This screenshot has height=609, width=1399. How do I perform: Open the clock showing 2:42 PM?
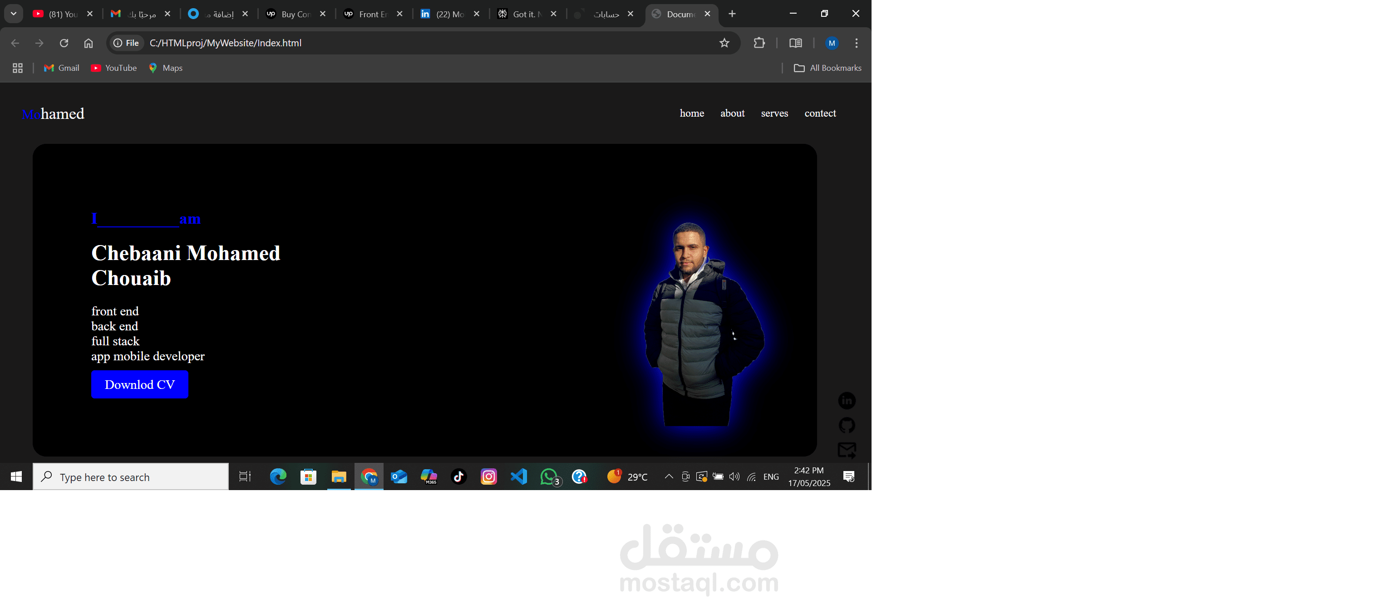pos(809,476)
